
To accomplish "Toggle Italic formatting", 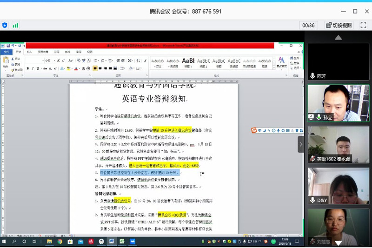I will pyautogui.click(x=33, y=68).
